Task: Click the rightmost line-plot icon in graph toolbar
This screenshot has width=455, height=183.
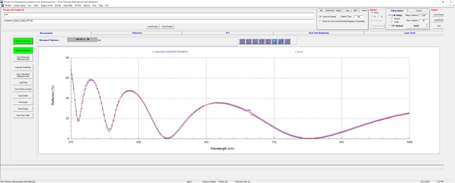Action: click(288, 41)
